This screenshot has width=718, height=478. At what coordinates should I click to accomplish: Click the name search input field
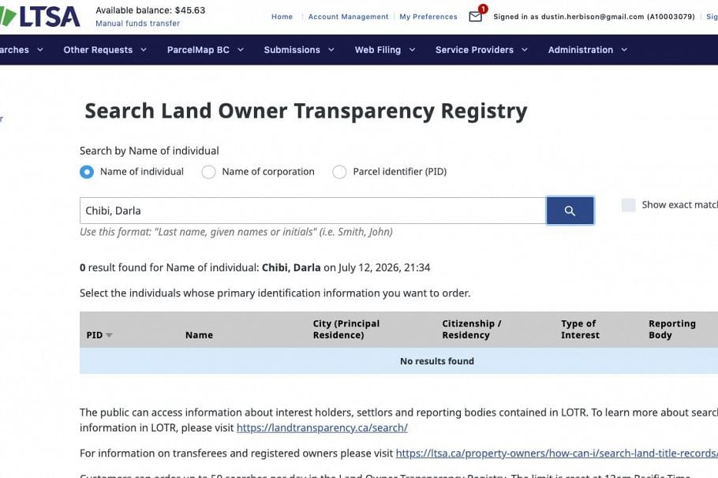click(x=312, y=211)
